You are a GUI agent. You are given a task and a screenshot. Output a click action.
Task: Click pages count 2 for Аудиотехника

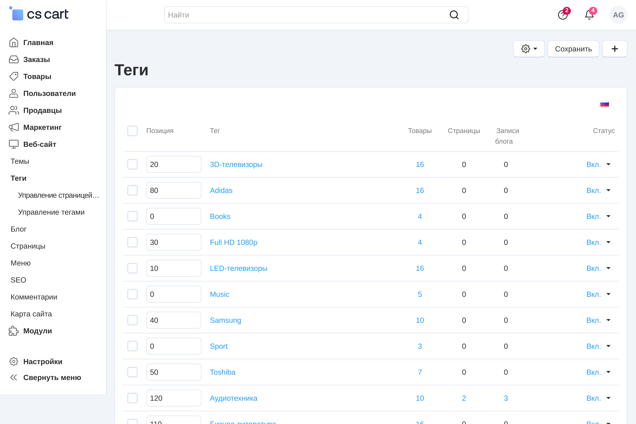464,398
